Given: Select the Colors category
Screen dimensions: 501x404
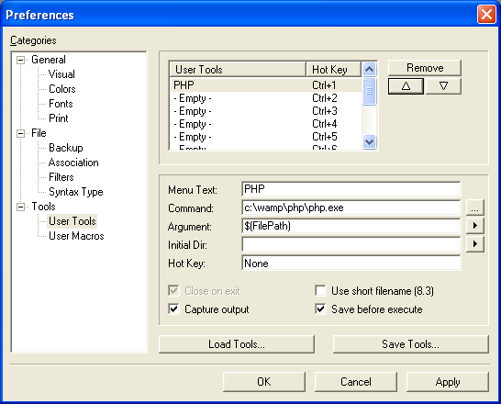Looking at the screenshot, I should tap(62, 89).
